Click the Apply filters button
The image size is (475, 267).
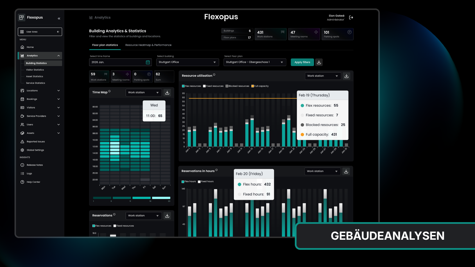pos(302,62)
